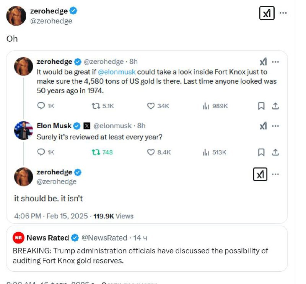Share zerohedge's Fort Knox tweet

[x=275, y=106]
